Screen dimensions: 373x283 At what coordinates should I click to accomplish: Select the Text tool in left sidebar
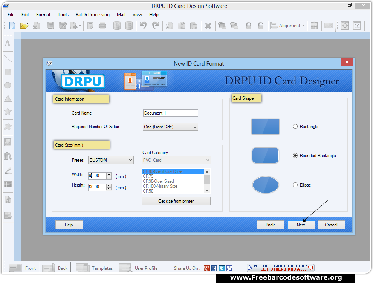(x=8, y=43)
